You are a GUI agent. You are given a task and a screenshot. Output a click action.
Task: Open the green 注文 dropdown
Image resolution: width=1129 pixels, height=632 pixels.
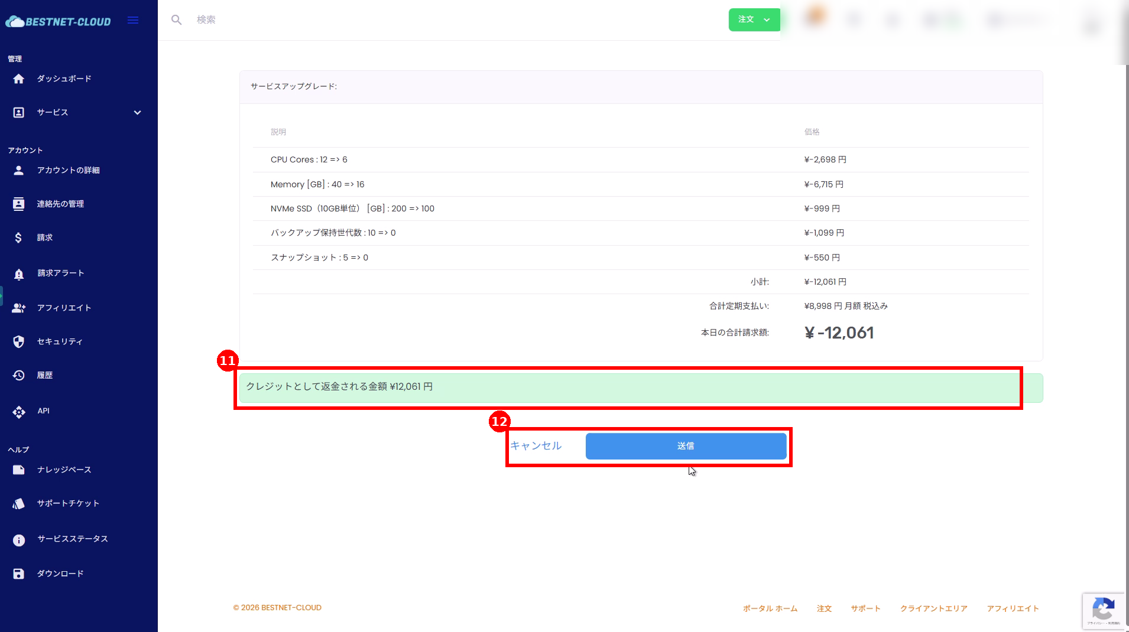(x=754, y=19)
